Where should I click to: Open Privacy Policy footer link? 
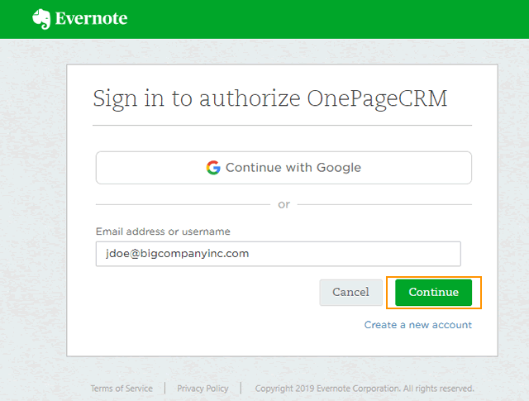[x=203, y=389]
